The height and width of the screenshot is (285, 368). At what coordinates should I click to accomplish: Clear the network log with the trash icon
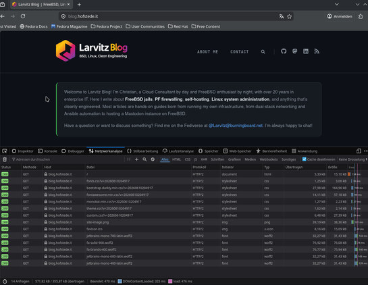(5, 159)
